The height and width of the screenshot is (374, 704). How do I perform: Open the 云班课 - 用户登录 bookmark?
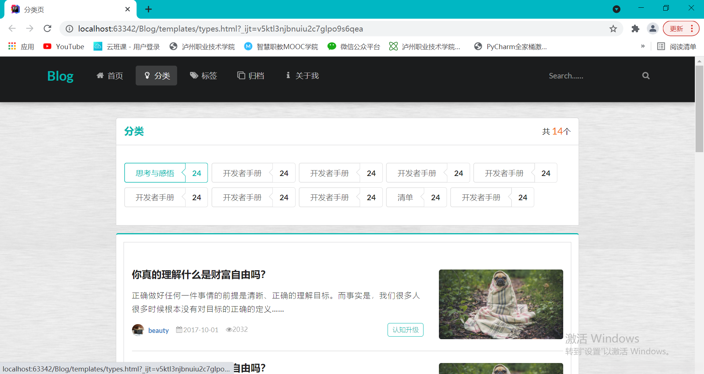click(x=127, y=47)
